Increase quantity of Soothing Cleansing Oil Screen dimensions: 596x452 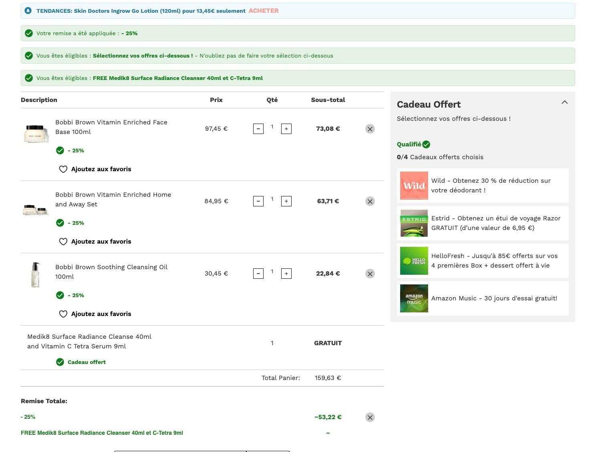(x=286, y=274)
